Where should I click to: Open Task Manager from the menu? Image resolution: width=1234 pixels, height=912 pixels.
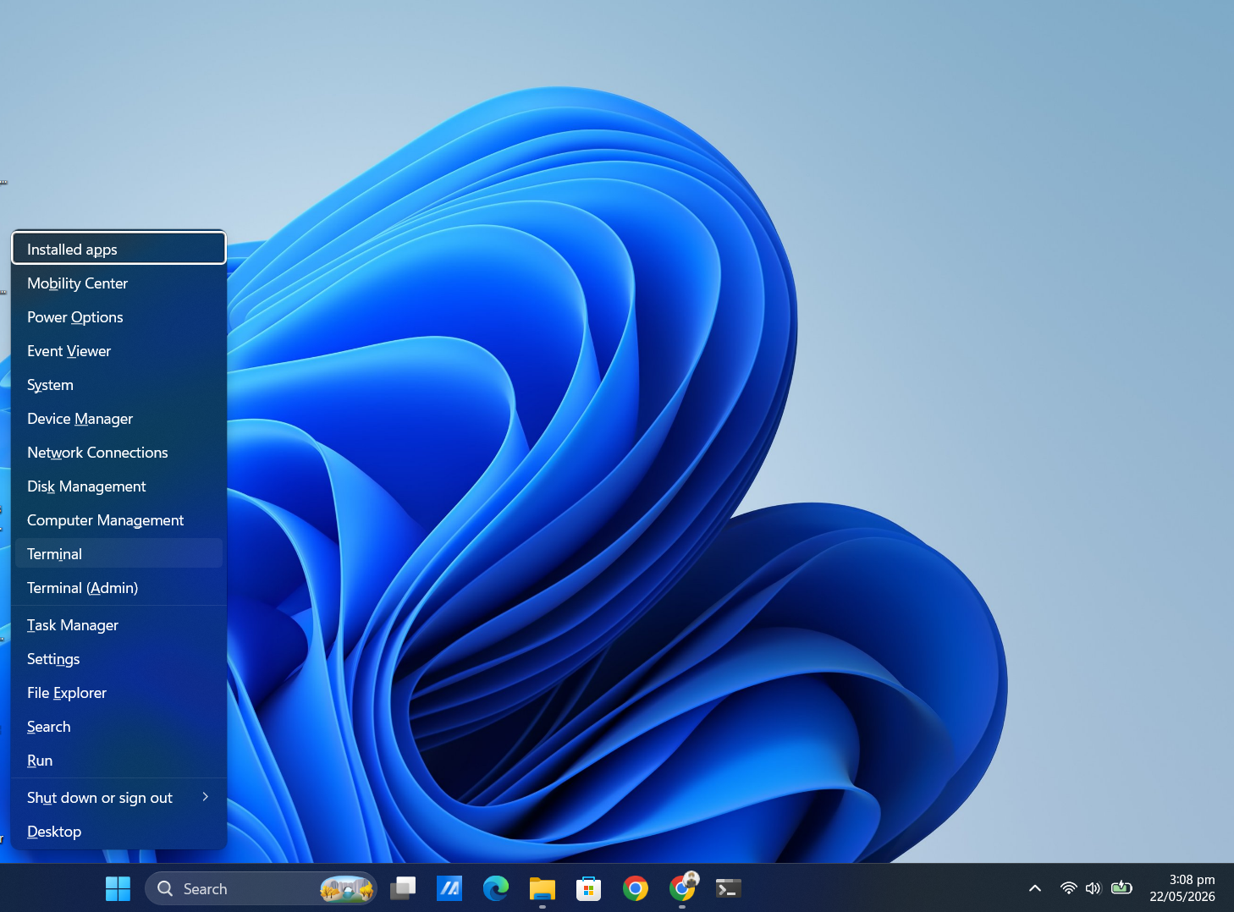tap(118, 625)
